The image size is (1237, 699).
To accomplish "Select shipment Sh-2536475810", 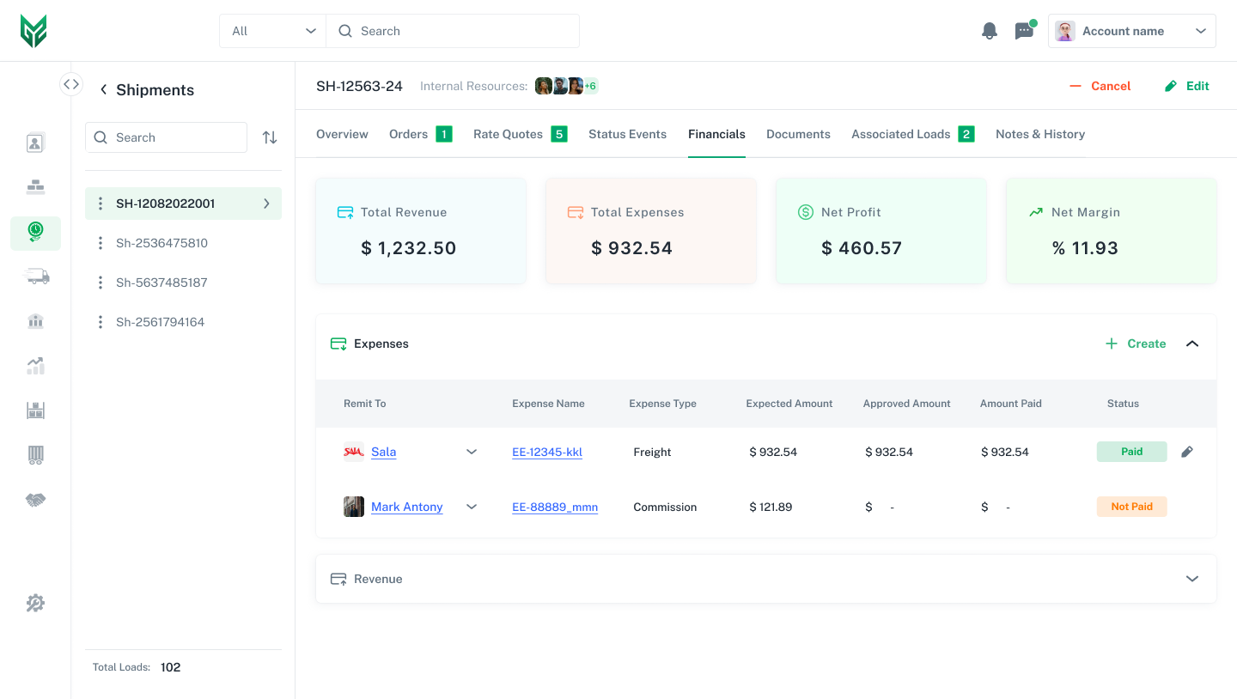I will [x=161, y=243].
